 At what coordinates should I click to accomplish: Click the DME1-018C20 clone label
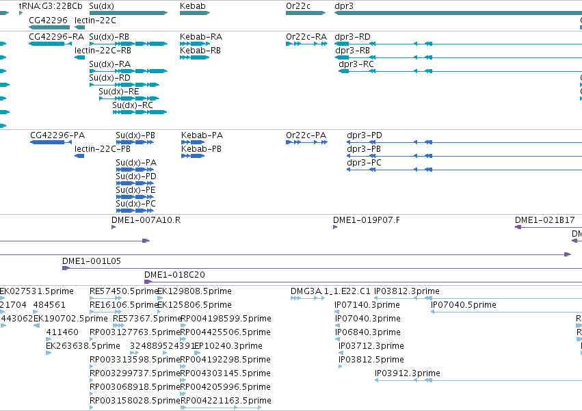point(174,275)
